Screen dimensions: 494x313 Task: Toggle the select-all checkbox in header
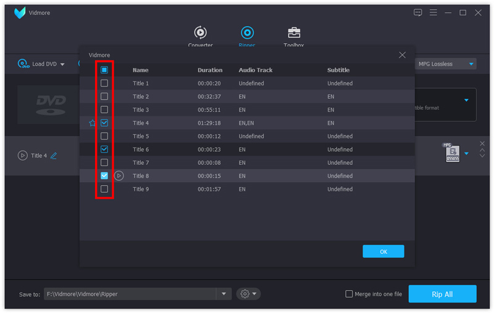pos(104,70)
